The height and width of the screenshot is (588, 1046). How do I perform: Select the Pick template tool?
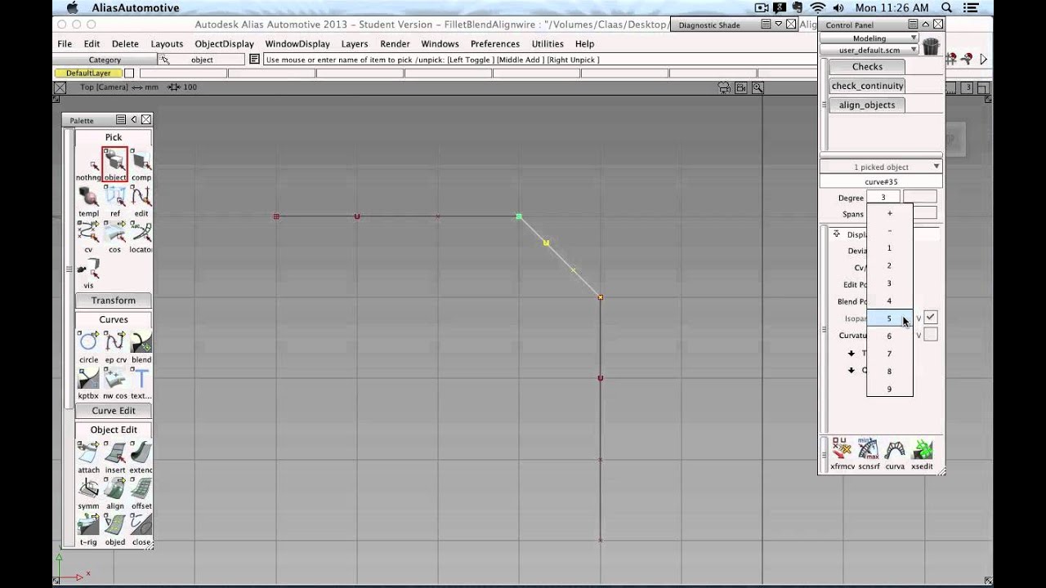pos(88,200)
